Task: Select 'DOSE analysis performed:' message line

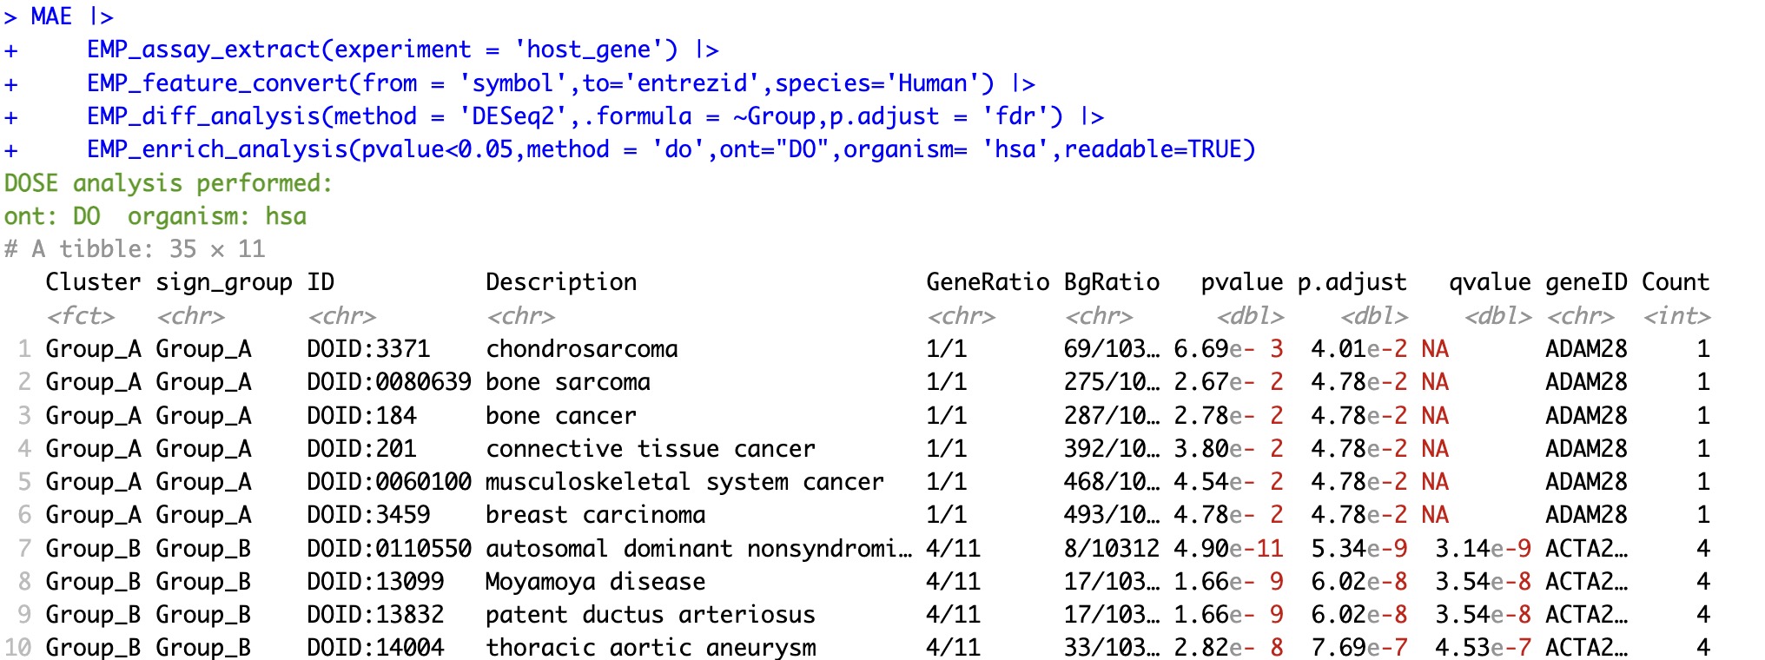Action: (x=169, y=183)
